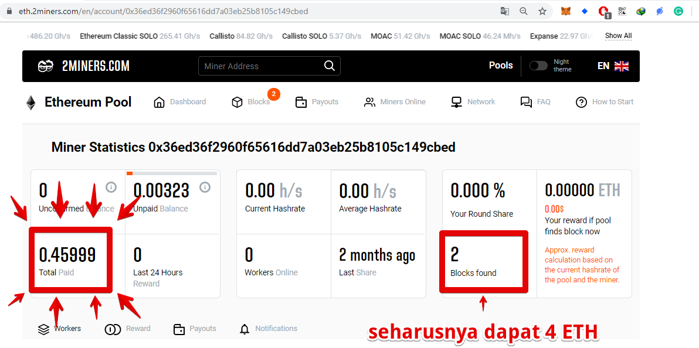Click the Unconfirmed Balance info icon
Image resolution: width=699 pixels, height=348 pixels.
(x=111, y=187)
